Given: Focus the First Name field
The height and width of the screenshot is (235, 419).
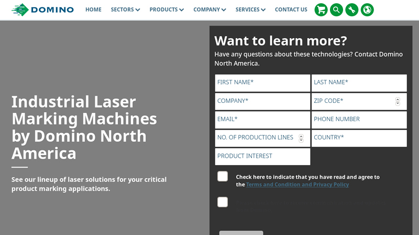Looking at the screenshot, I should (x=263, y=83).
